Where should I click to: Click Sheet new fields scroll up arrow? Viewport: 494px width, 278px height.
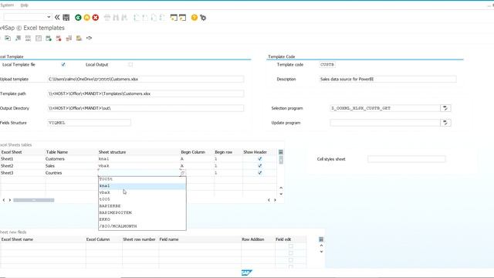tap(321, 246)
